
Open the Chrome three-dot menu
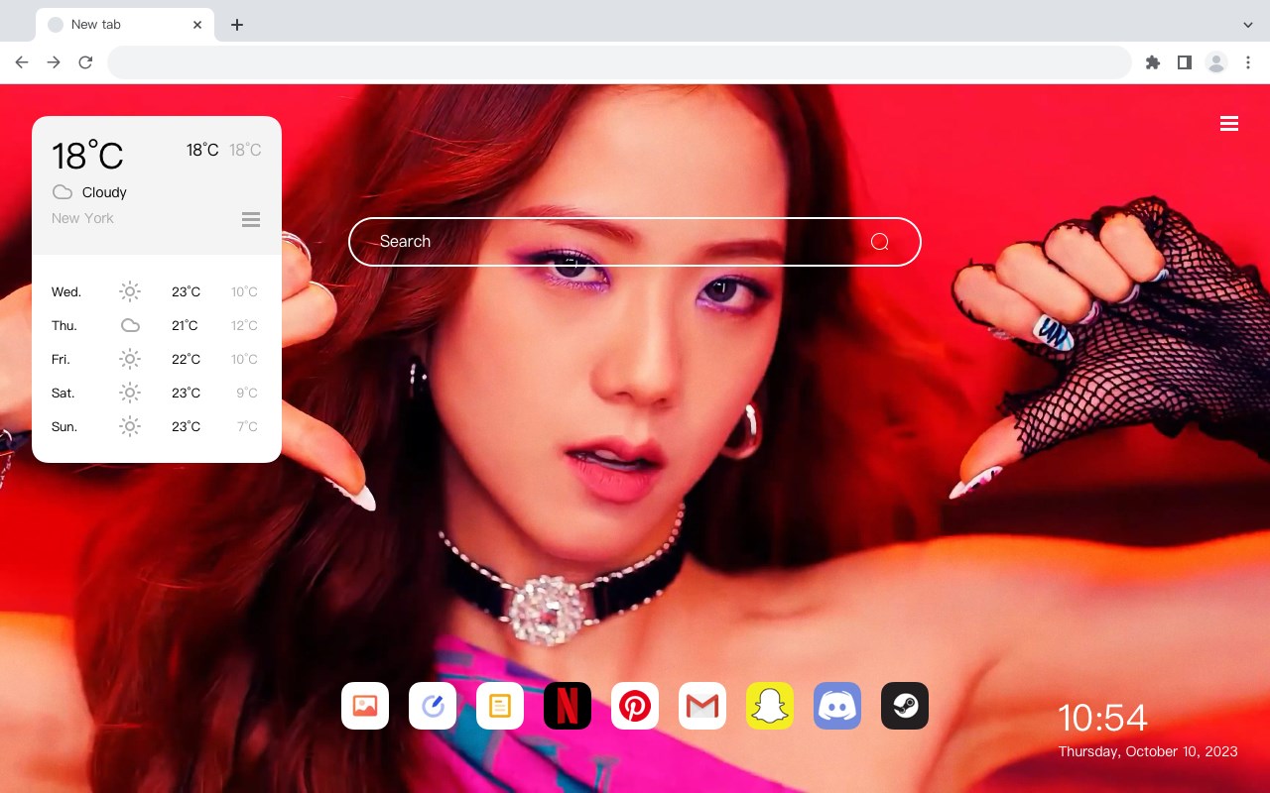pyautogui.click(x=1247, y=62)
